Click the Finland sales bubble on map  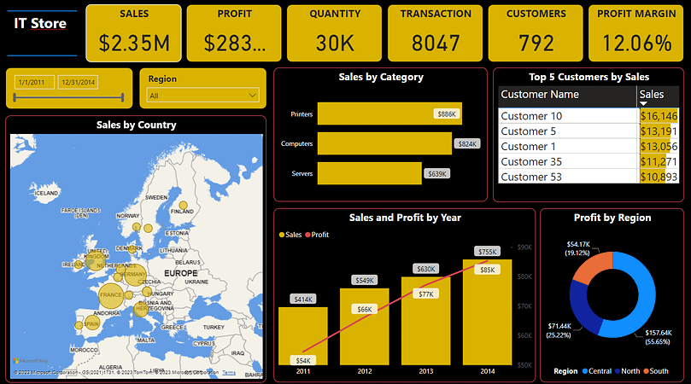point(180,207)
